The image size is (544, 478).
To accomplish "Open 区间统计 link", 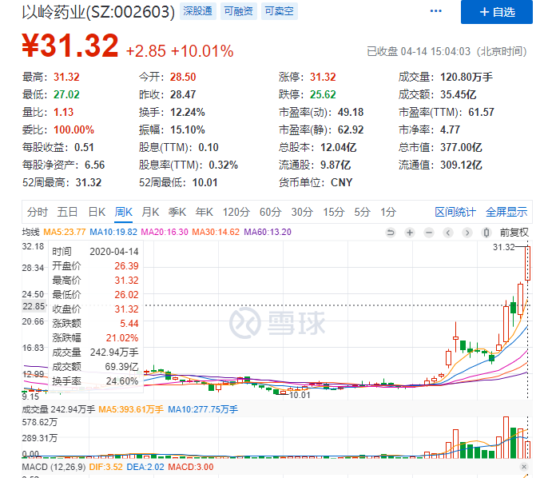I will tap(455, 212).
